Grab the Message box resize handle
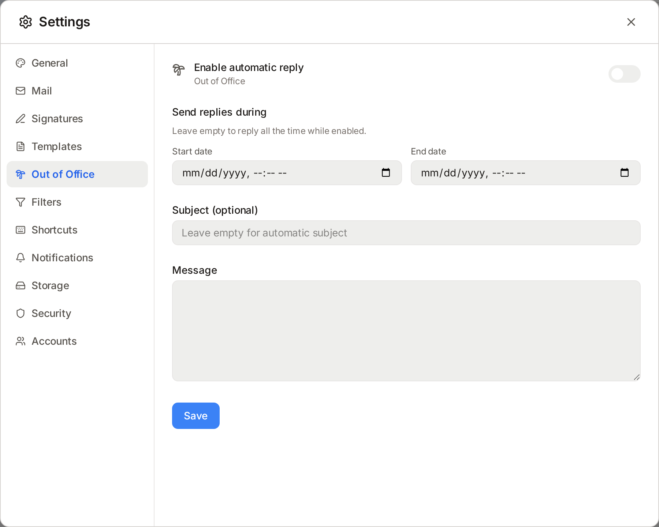This screenshot has height=527, width=659. point(637,377)
